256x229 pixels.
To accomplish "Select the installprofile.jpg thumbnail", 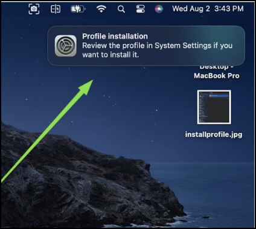I will click(x=214, y=107).
